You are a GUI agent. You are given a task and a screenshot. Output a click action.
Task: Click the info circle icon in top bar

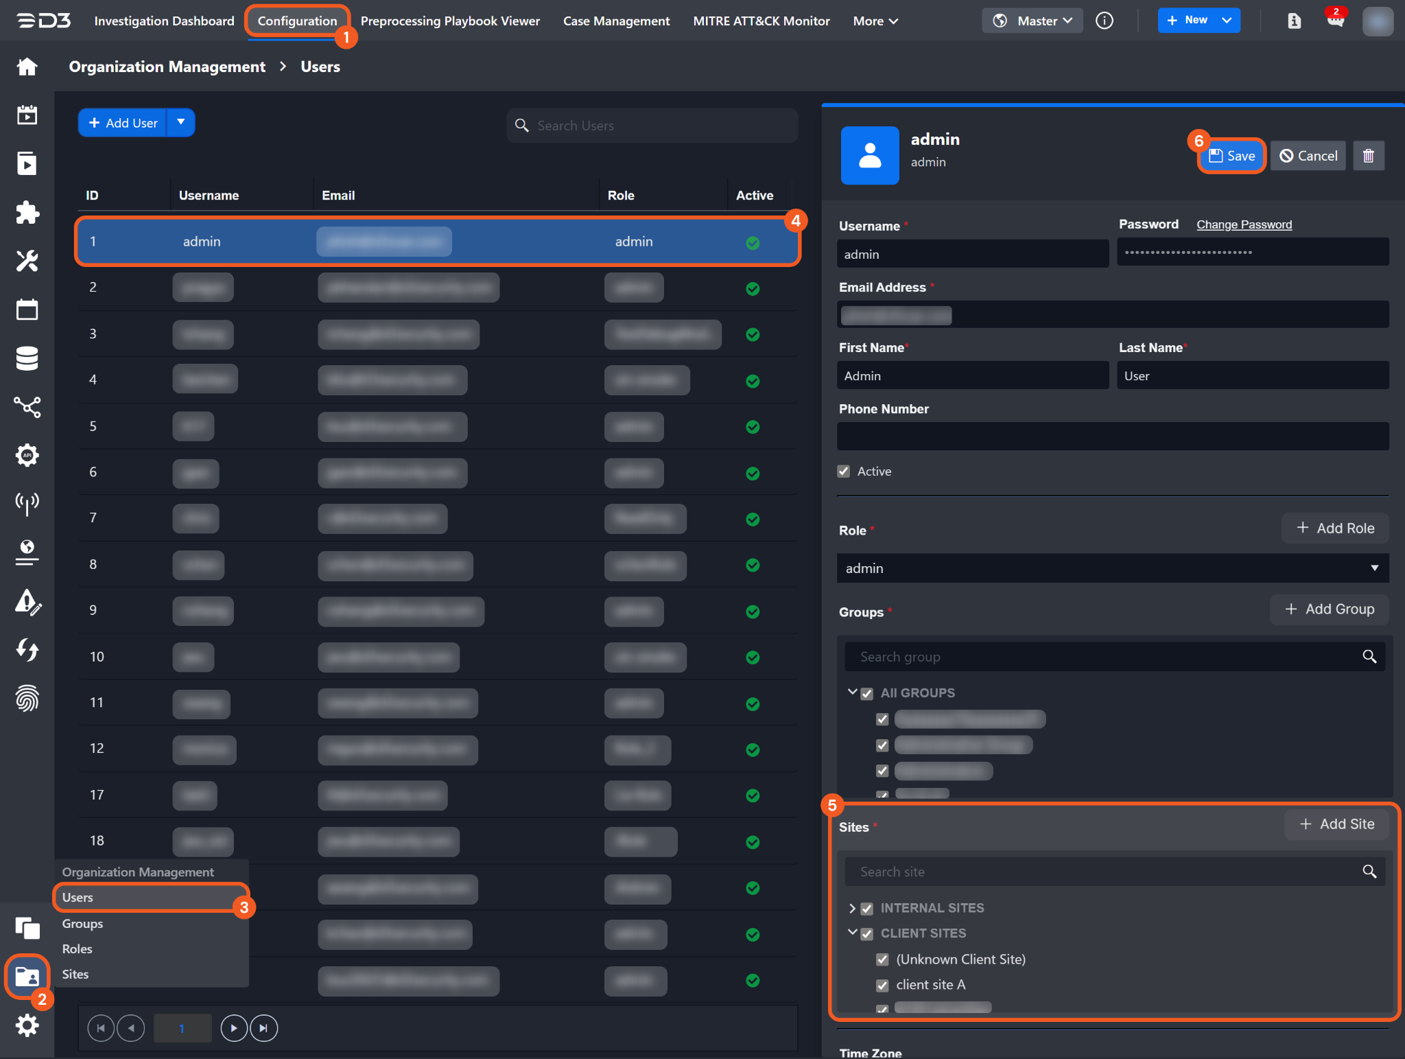[1105, 21]
